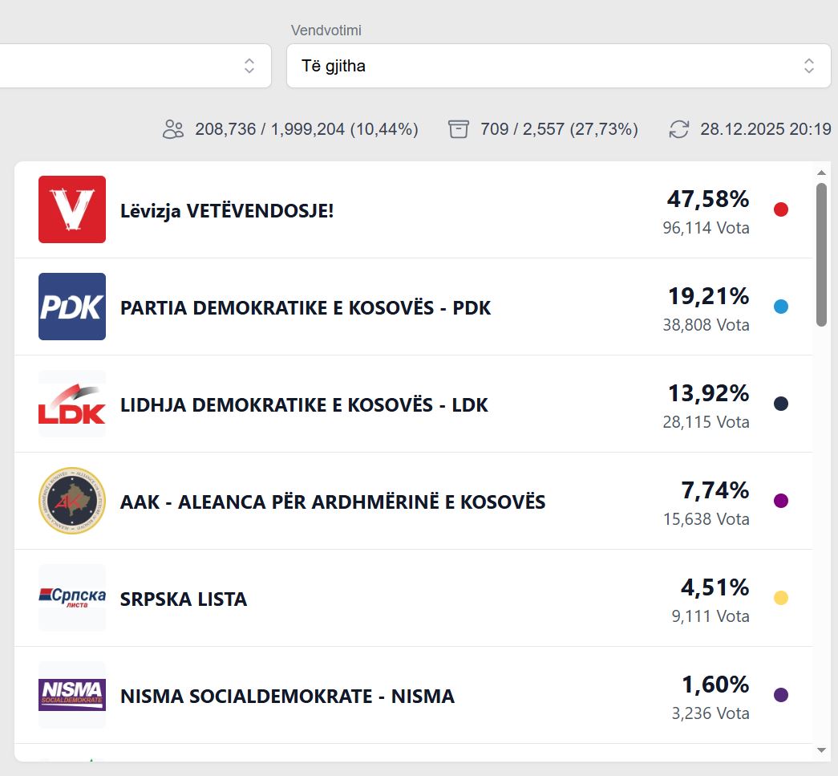Screen dimensions: 838x776
Task: Select LIDHJA DEMOKRATIKE E KOSOVËS - LDK
Action: [x=304, y=405]
